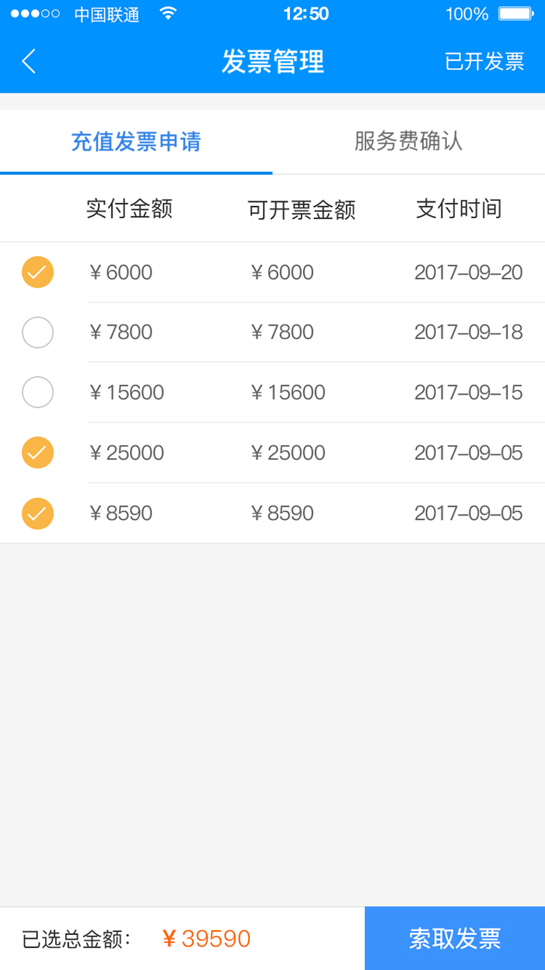Open 已开发票 issued invoices
This screenshot has width=545, height=970.
point(484,62)
